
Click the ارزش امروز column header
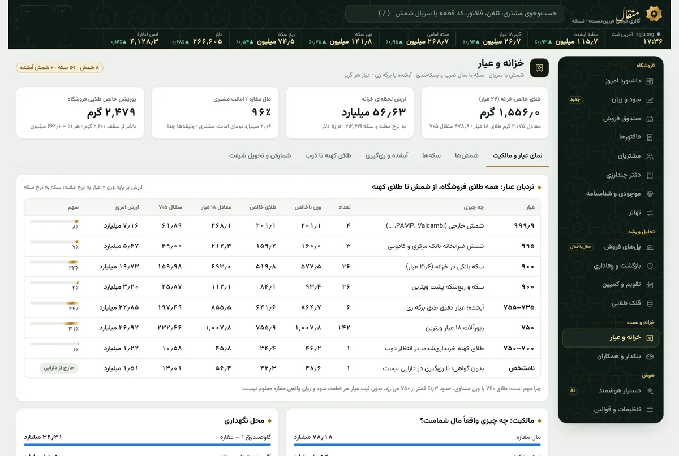pos(128,207)
